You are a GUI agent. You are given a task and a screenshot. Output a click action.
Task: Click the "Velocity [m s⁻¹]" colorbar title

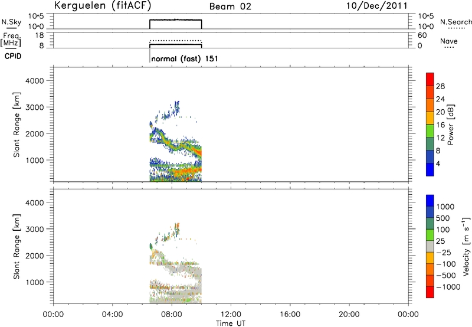pyautogui.click(x=466, y=246)
